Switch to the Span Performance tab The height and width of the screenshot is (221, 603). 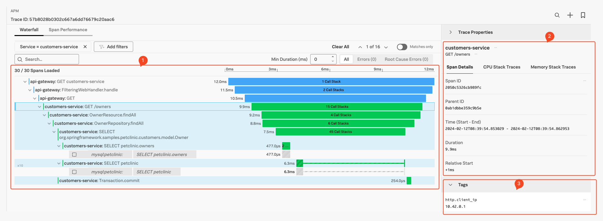click(x=68, y=30)
